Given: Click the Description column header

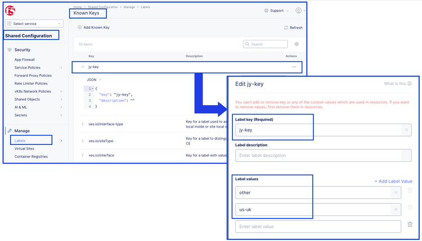Looking at the screenshot, I should (x=194, y=56).
